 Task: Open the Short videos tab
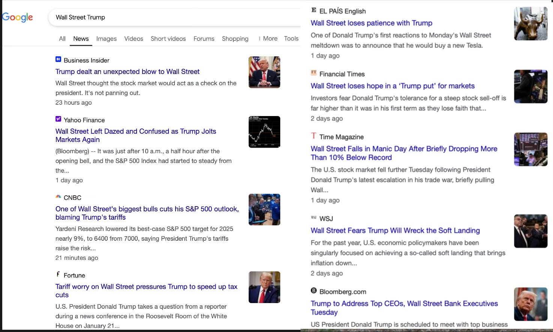[168, 38]
